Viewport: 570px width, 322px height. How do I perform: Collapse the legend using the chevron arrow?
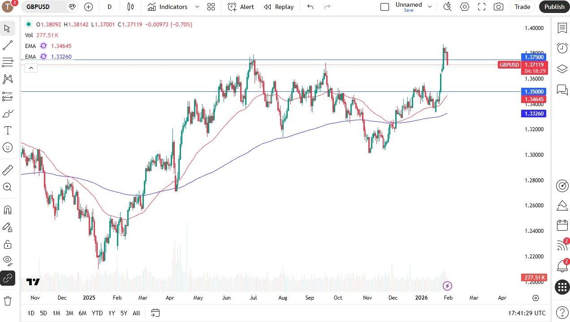tap(31, 68)
